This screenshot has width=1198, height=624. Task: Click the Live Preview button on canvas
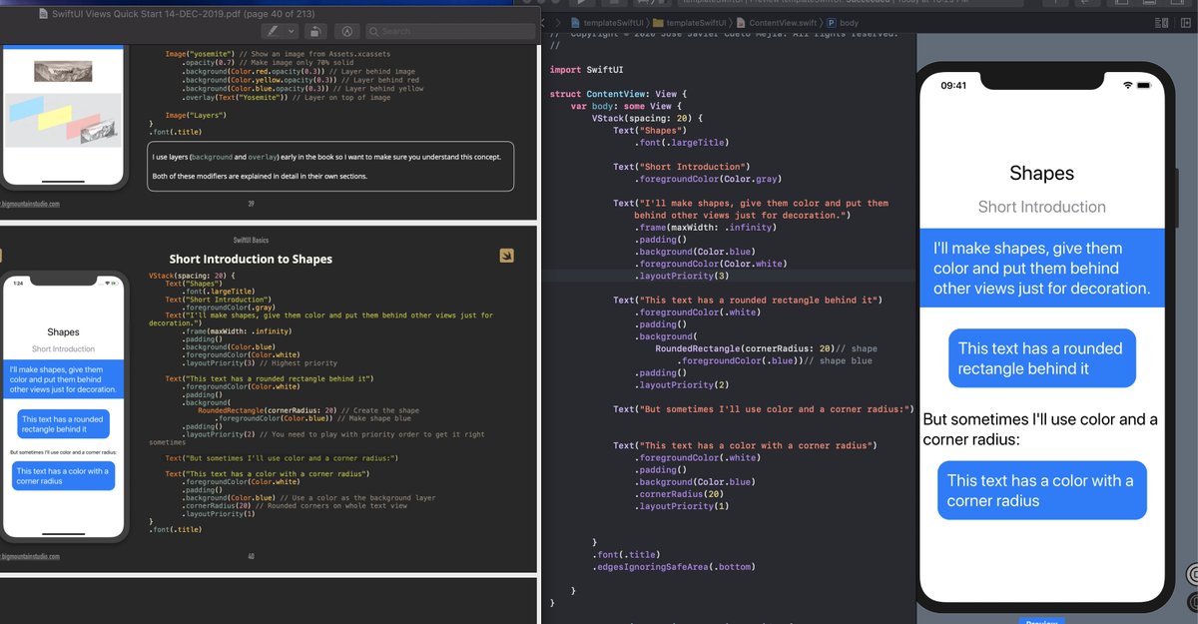coord(1190,574)
